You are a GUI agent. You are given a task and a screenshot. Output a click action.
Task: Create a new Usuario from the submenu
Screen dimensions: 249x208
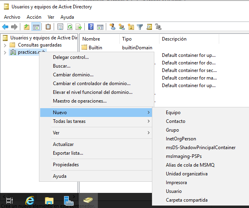[201, 191]
